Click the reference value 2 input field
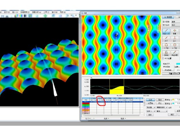 [x=178, y=103]
